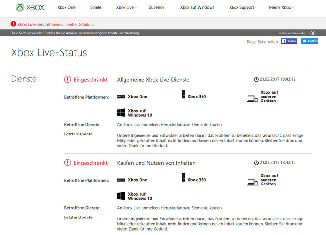This screenshot has width=326, height=235.
Task: Select the Kaufen und Nutzen von Inhalten heading
Action: [x=156, y=163]
